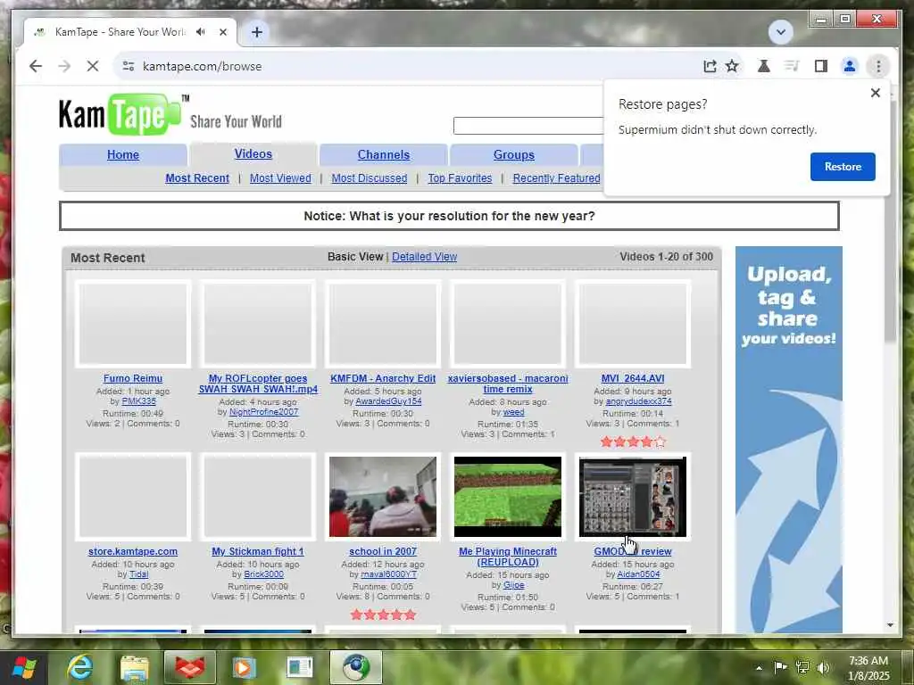Open site information icon in address bar
Viewport: 914px width, 685px height.
click(129, 66)
